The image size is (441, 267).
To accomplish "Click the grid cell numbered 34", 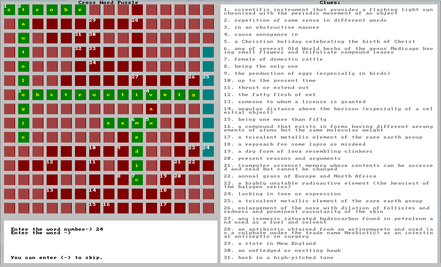I will click(94, 66).
